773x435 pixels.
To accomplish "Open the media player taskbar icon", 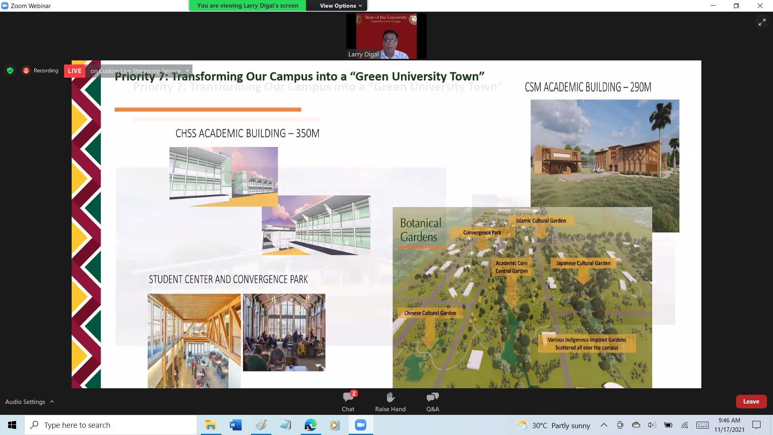I will [335, 425].
